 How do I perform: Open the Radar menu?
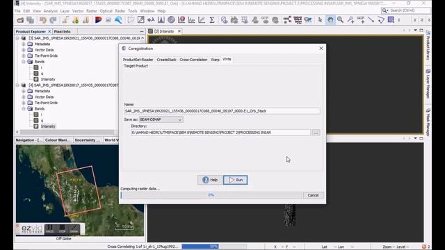pos(120,11)
